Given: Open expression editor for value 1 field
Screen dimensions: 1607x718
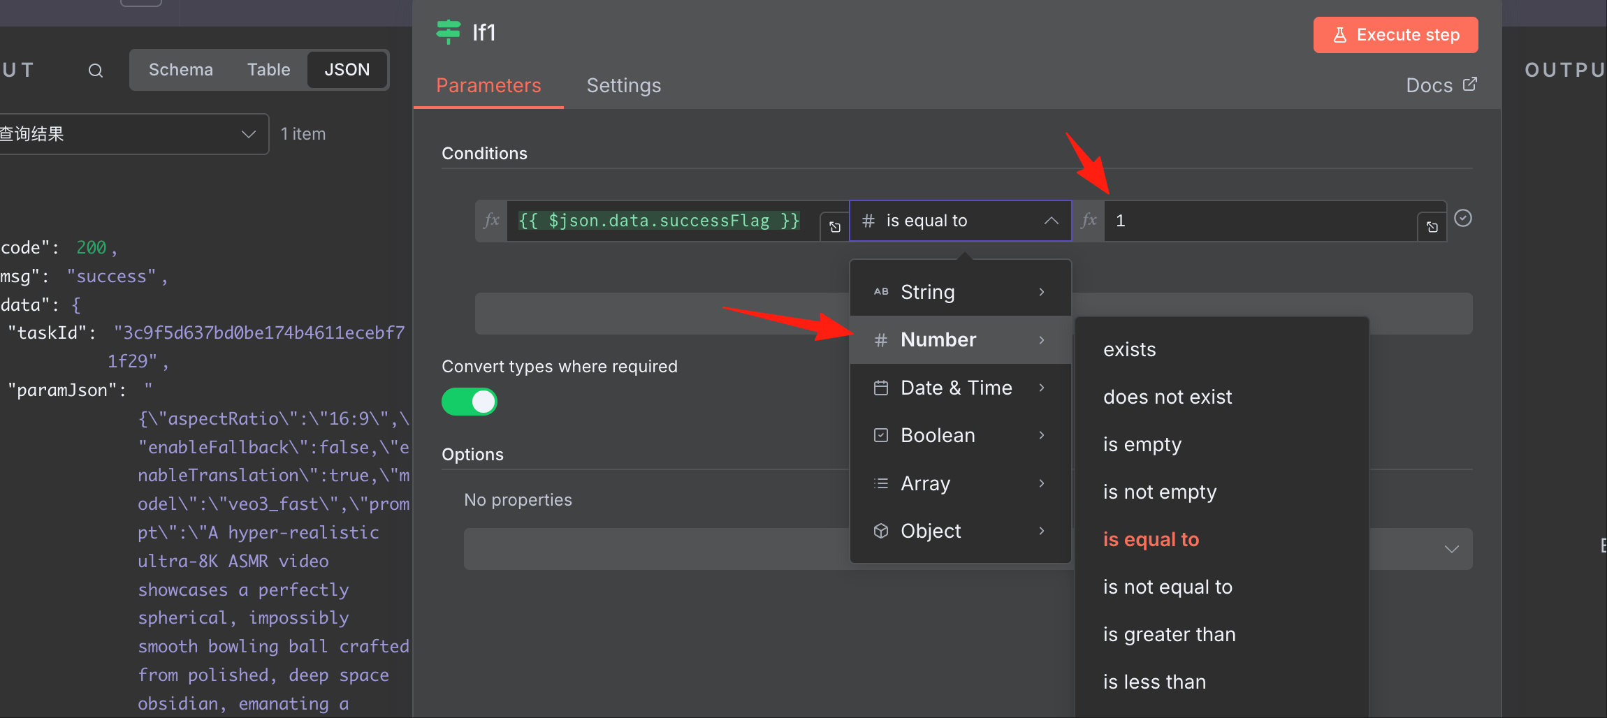Looking at the screenshot, I should click(1432, 227).
